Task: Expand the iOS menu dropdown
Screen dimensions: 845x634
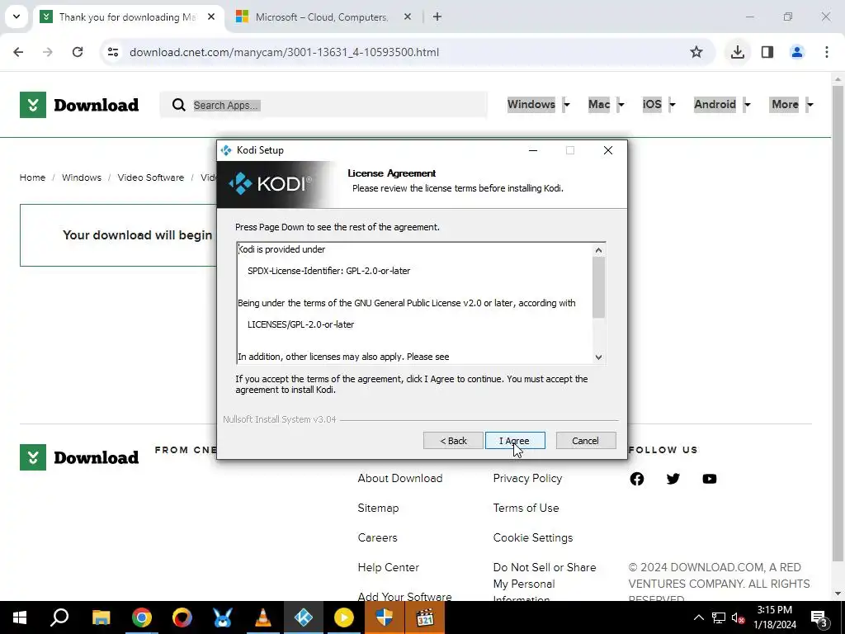Action: pyautogui.click(x=672, y=105)
